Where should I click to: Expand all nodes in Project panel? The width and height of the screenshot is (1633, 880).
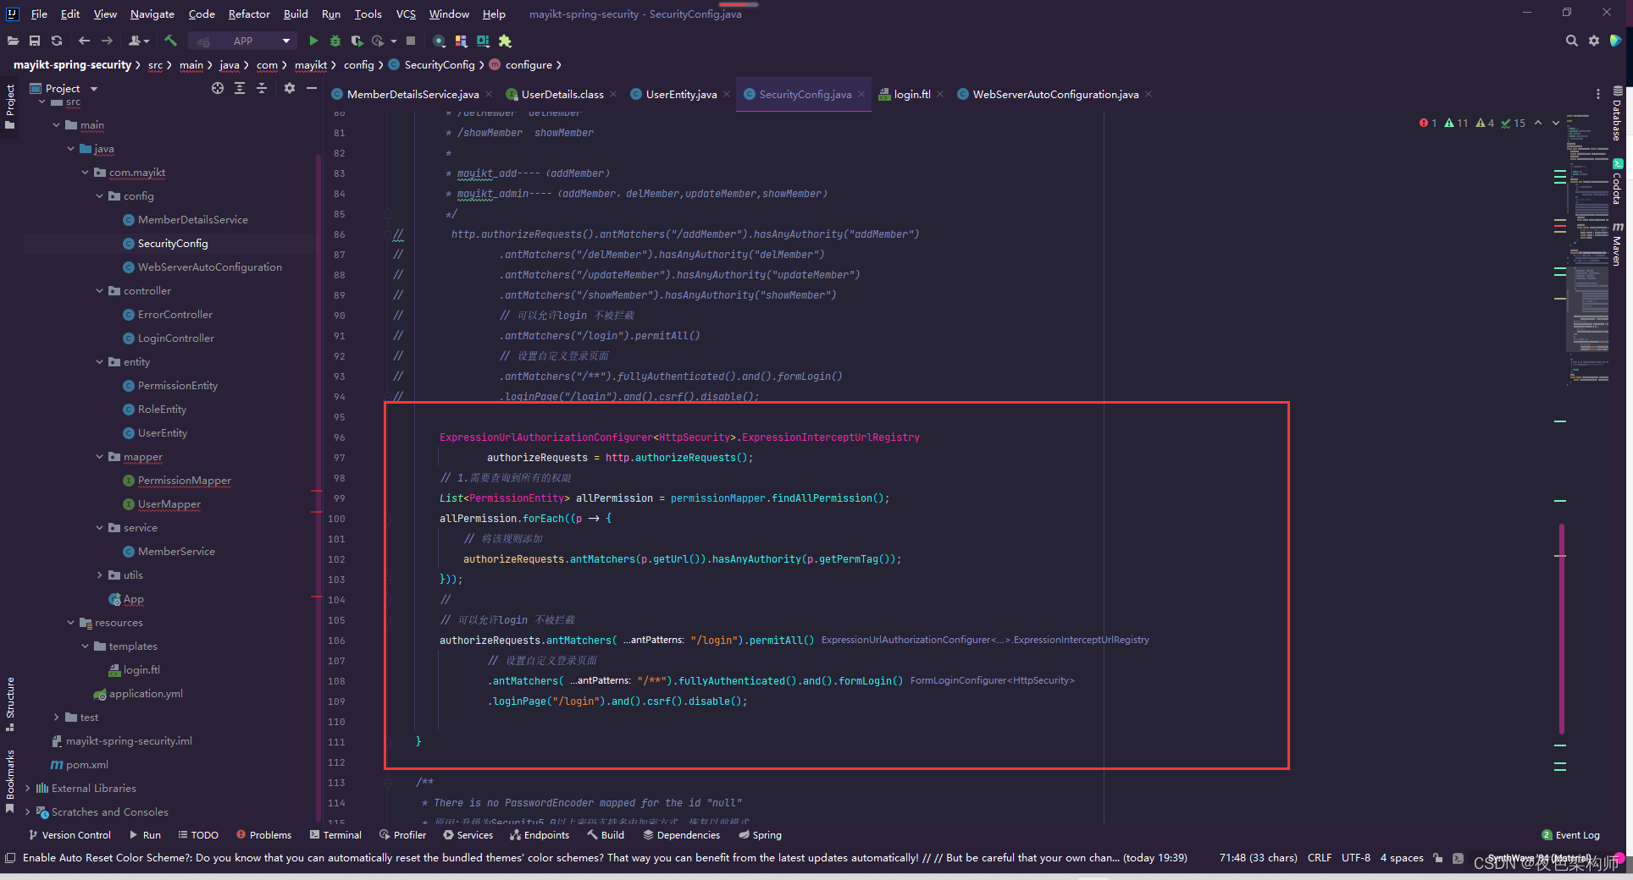pyautogui.click(x=240, y=88)
